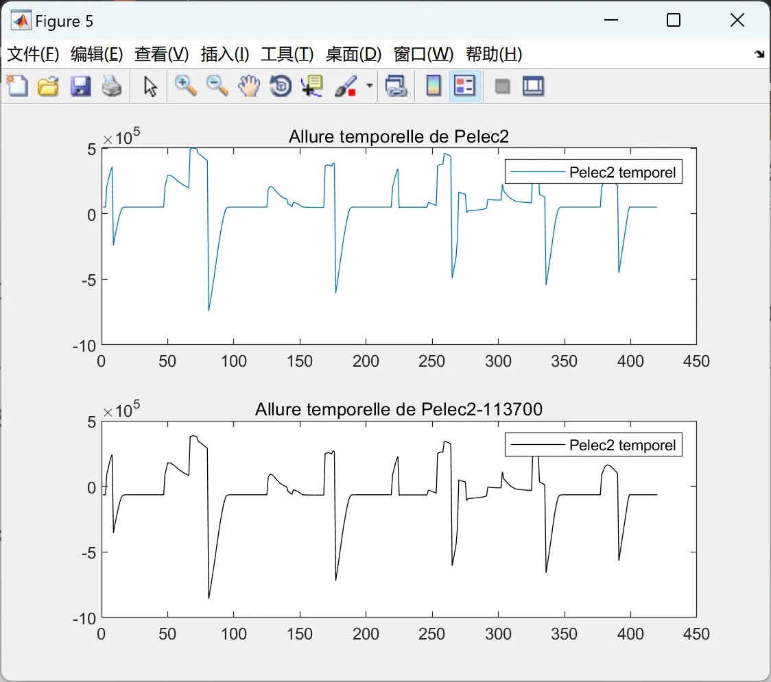Expand the brush color dropdown arrow
Viewport: 771px width, 682px height.
pyautogui.click(x=369, y=86)
